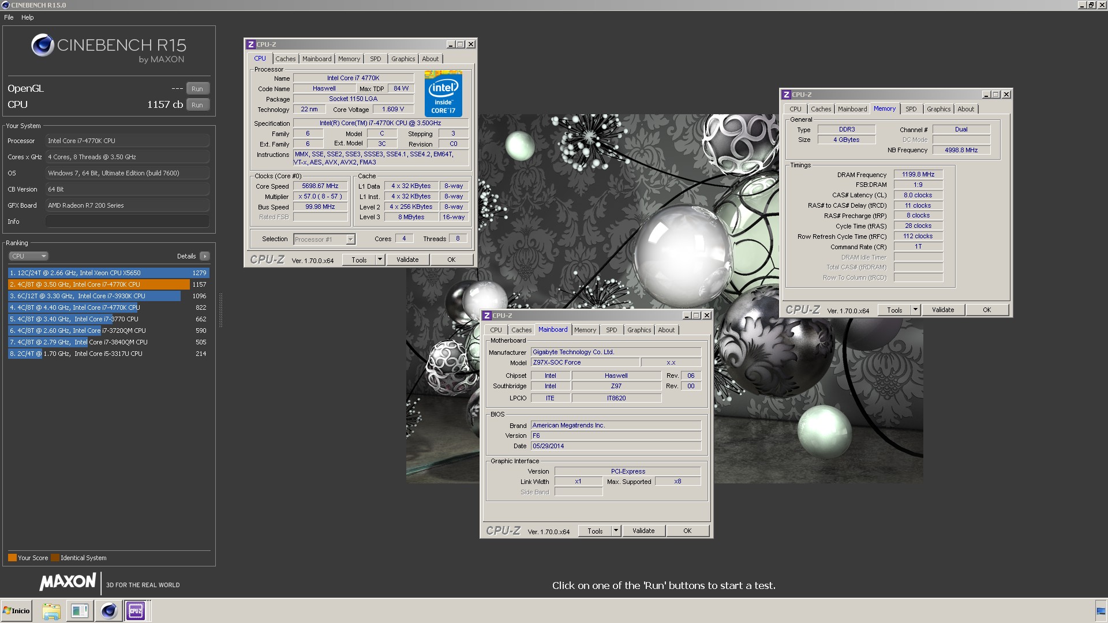Viewport: 1108px width, 623px height.
Task: Click the Gigabyte Technology manufacturer field
Action: [616, 352]
